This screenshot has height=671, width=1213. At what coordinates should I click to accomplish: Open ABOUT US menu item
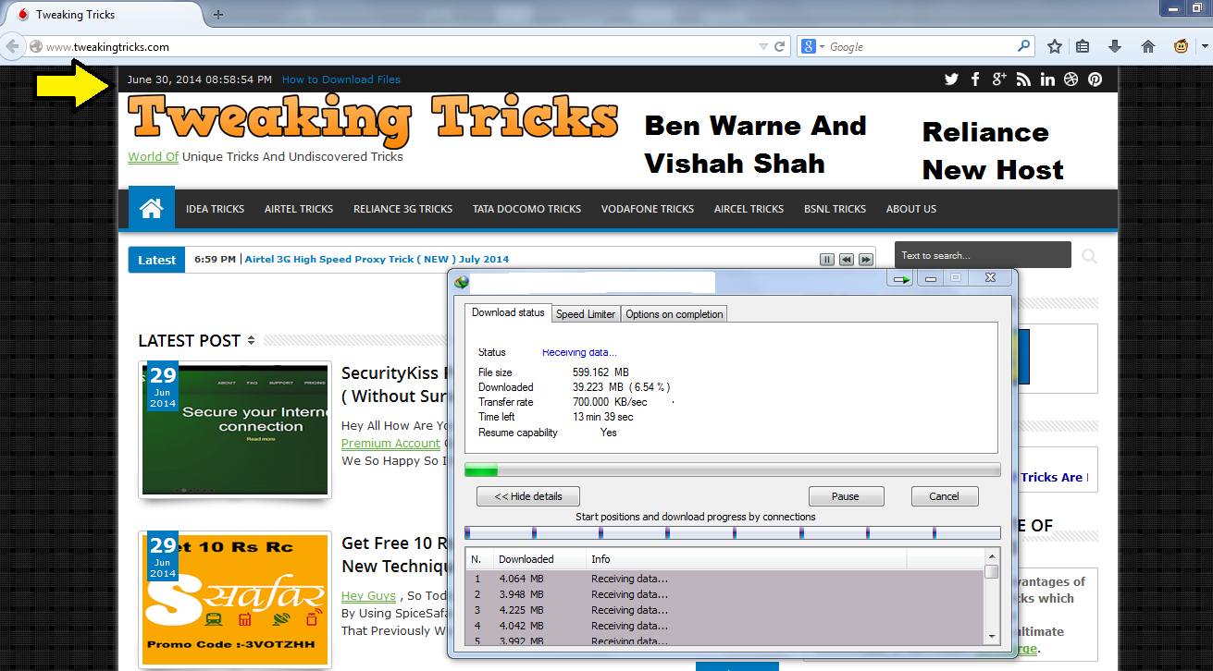point(911,209)
